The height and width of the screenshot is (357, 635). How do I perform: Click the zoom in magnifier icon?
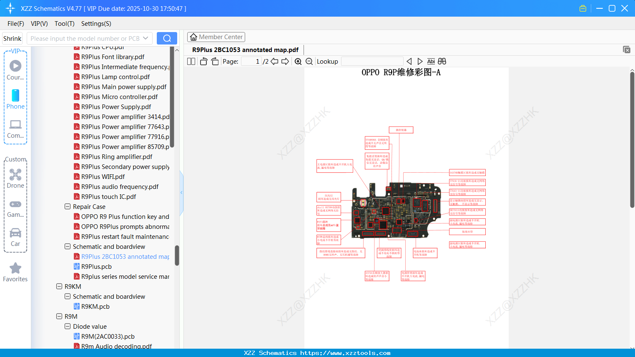(x=298, y=62)
